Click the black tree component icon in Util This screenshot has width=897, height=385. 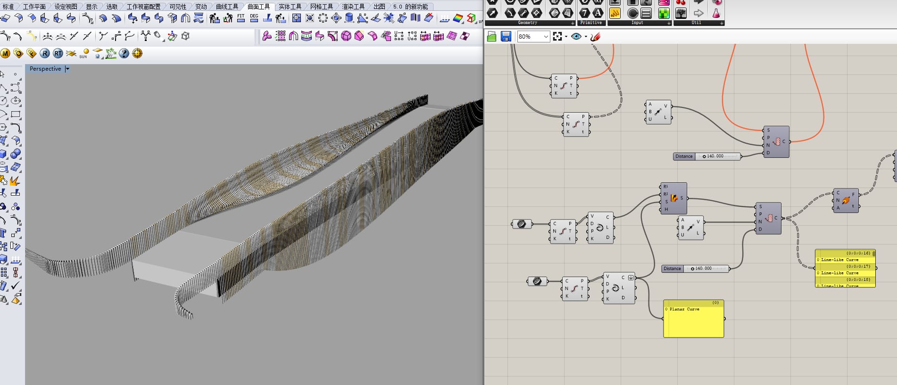681,13
